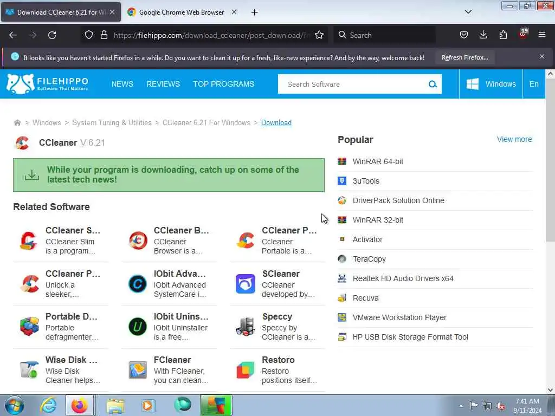Click the FCleaner icon

click(x=138, y=370)
